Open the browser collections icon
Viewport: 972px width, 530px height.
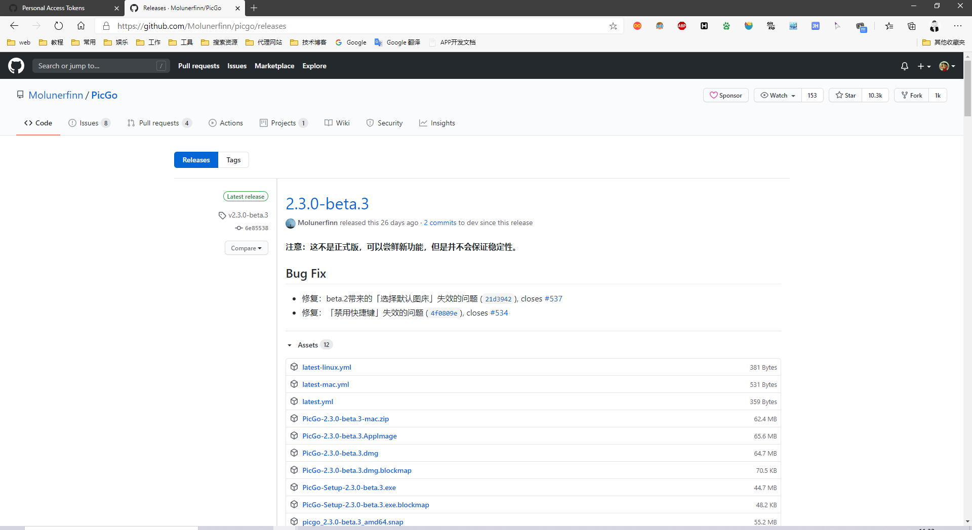coord(912,26)
